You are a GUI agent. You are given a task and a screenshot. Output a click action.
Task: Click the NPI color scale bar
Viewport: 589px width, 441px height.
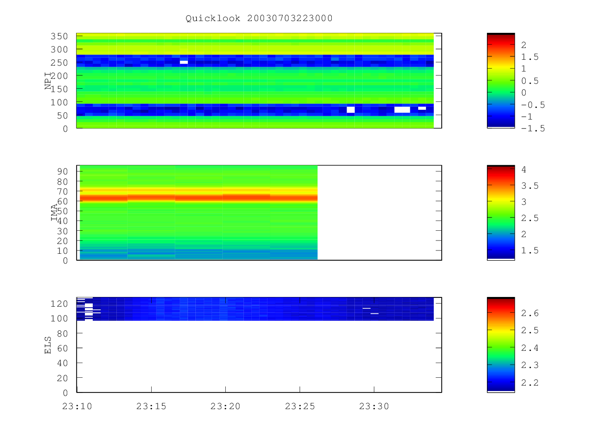pos(501,81)
